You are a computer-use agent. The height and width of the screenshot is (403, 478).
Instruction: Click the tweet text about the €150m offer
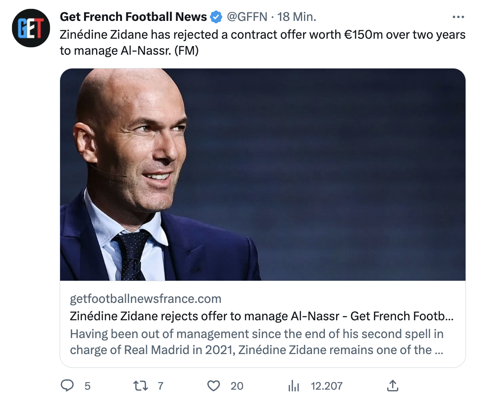(x=263, y=43)
